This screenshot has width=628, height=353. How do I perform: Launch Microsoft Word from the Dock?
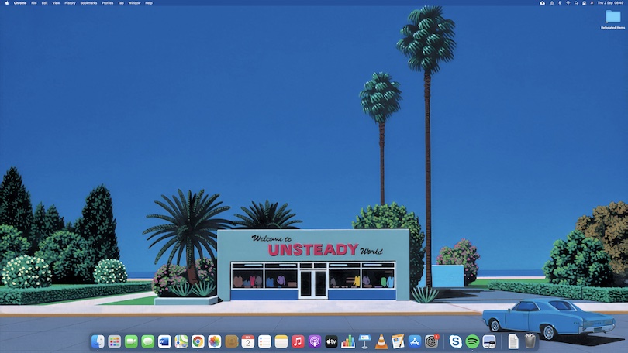click(x=164, y=342)
